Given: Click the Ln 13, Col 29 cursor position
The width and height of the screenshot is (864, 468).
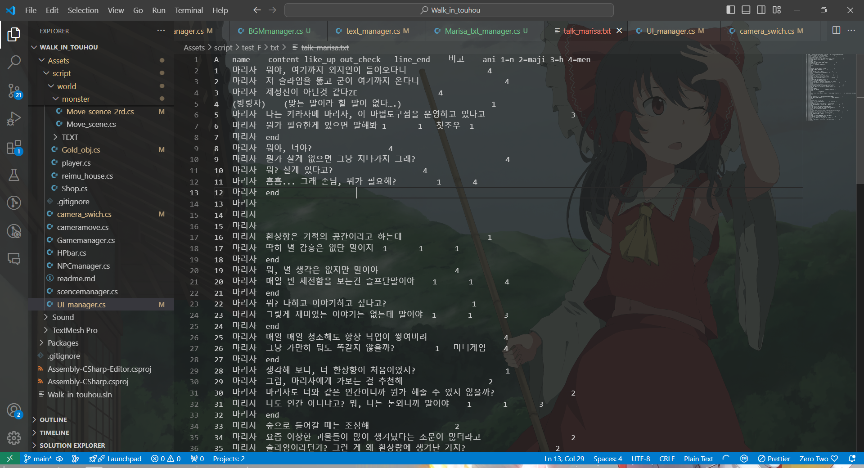Looking at the screenshot, I should pyautogui.click(x=564, y=459).
